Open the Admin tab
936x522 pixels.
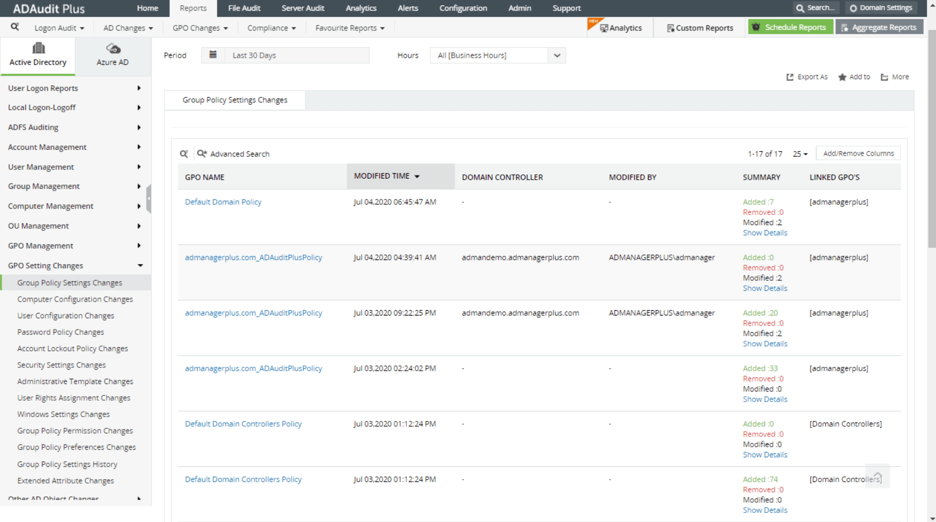(x=519, y=8)
